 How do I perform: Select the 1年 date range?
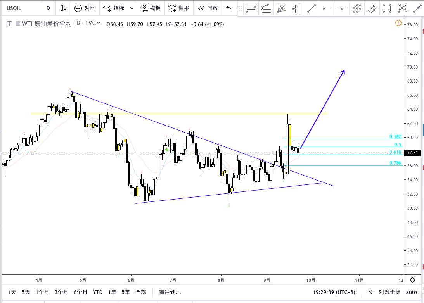(x=112, y=292)
